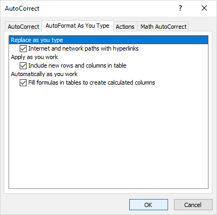Open the Actions tab
The width and height of the screenshot is (217, 215).
pos(125,27)
